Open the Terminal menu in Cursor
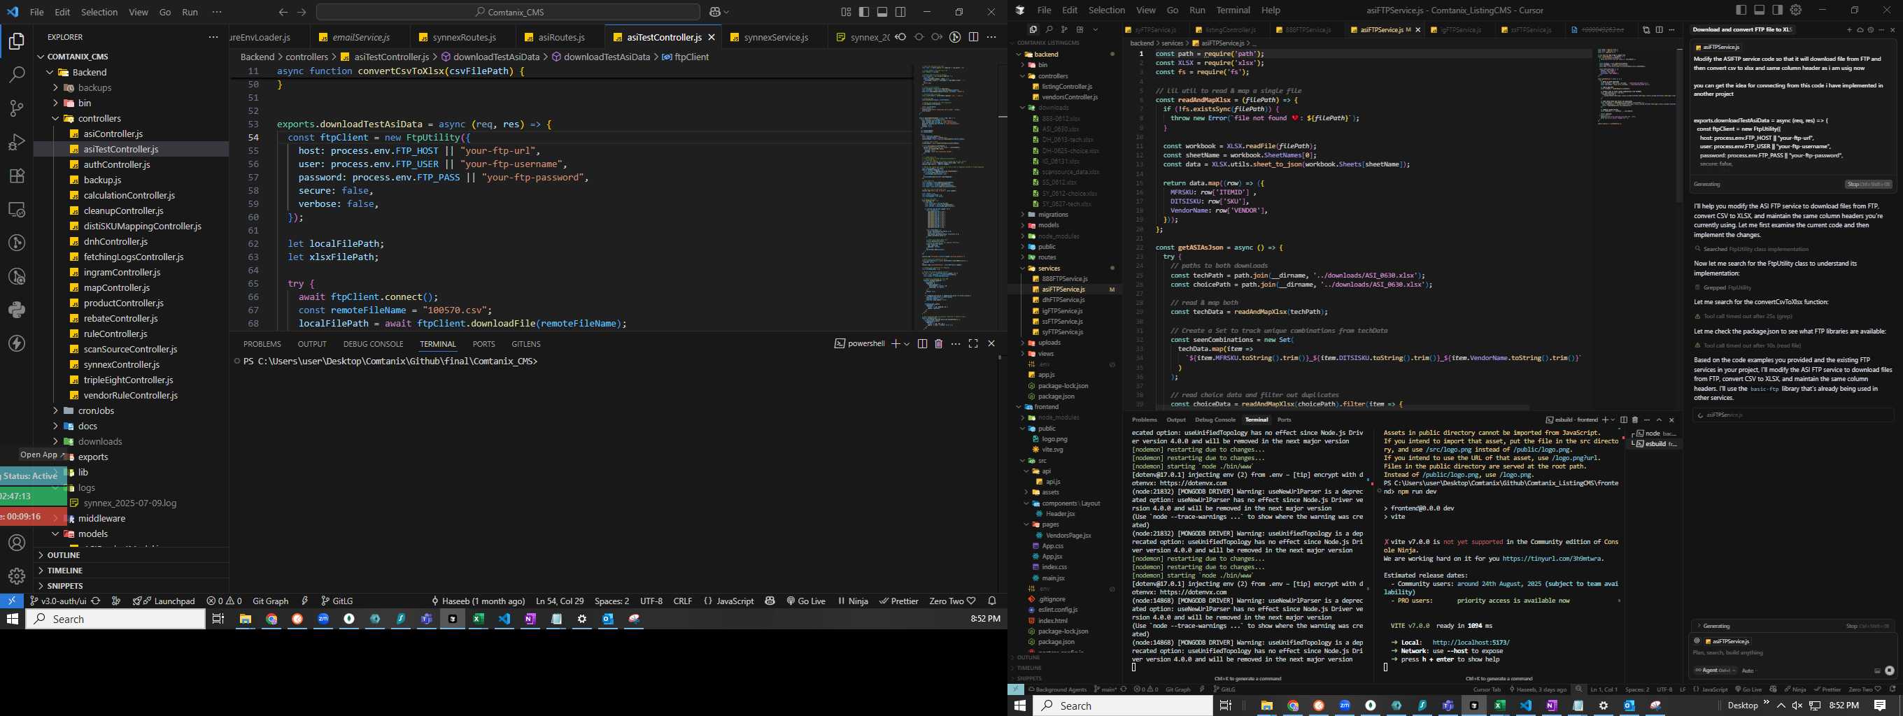 (1233, 10)
